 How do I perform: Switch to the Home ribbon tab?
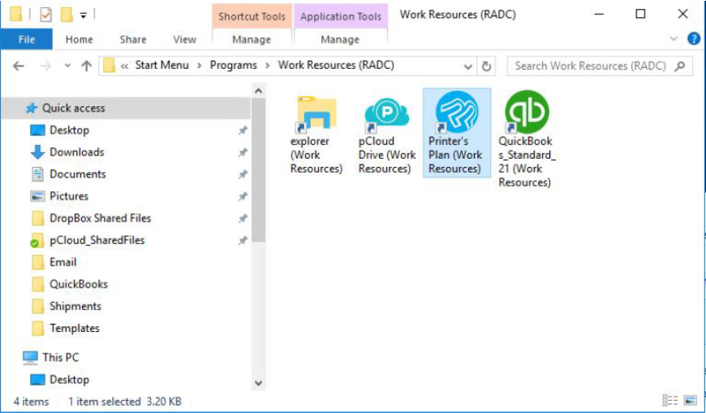coord(80,40)
